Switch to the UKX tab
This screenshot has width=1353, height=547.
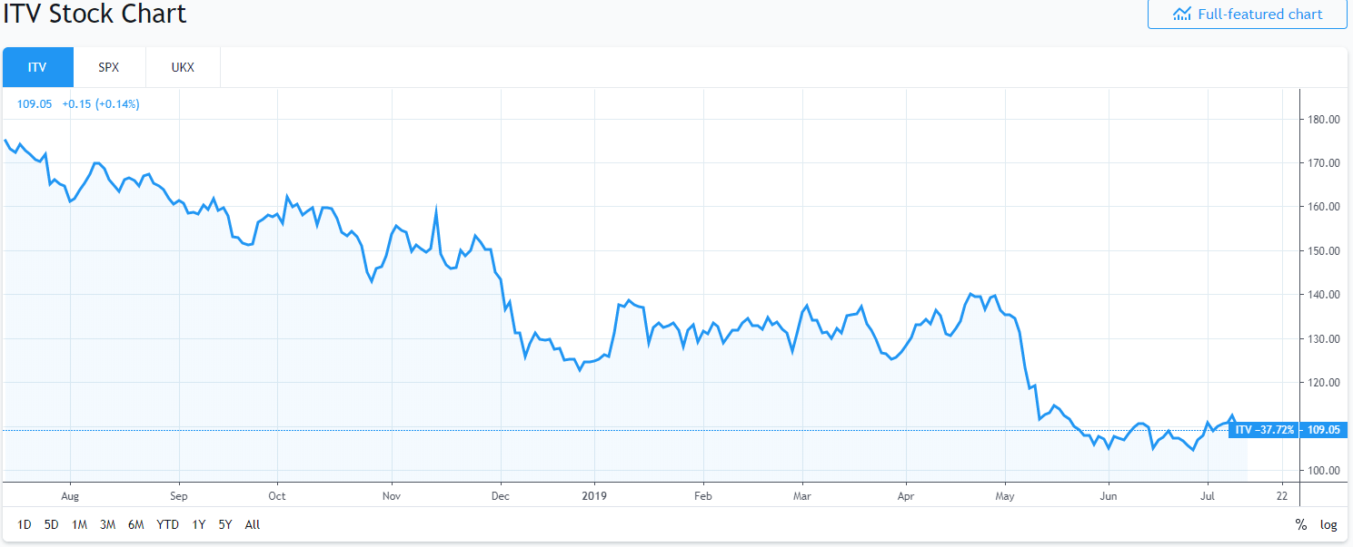tap(183, 67)
